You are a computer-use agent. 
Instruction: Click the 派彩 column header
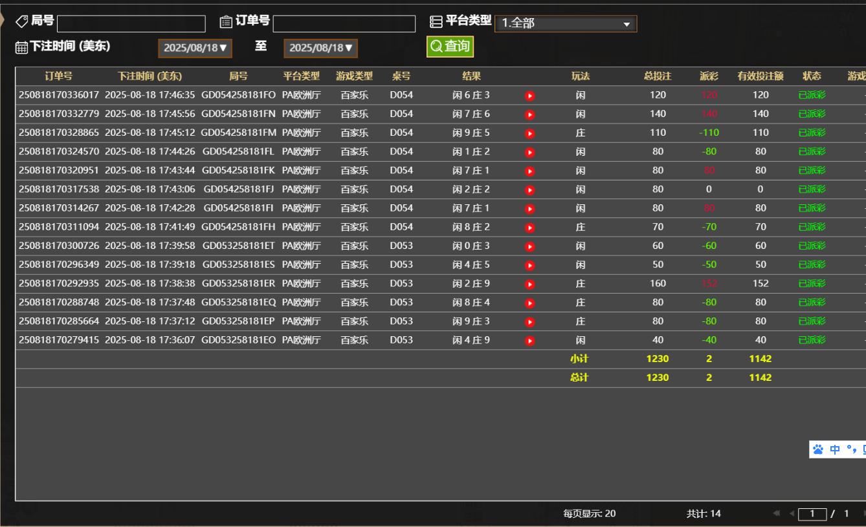[708, 76]
